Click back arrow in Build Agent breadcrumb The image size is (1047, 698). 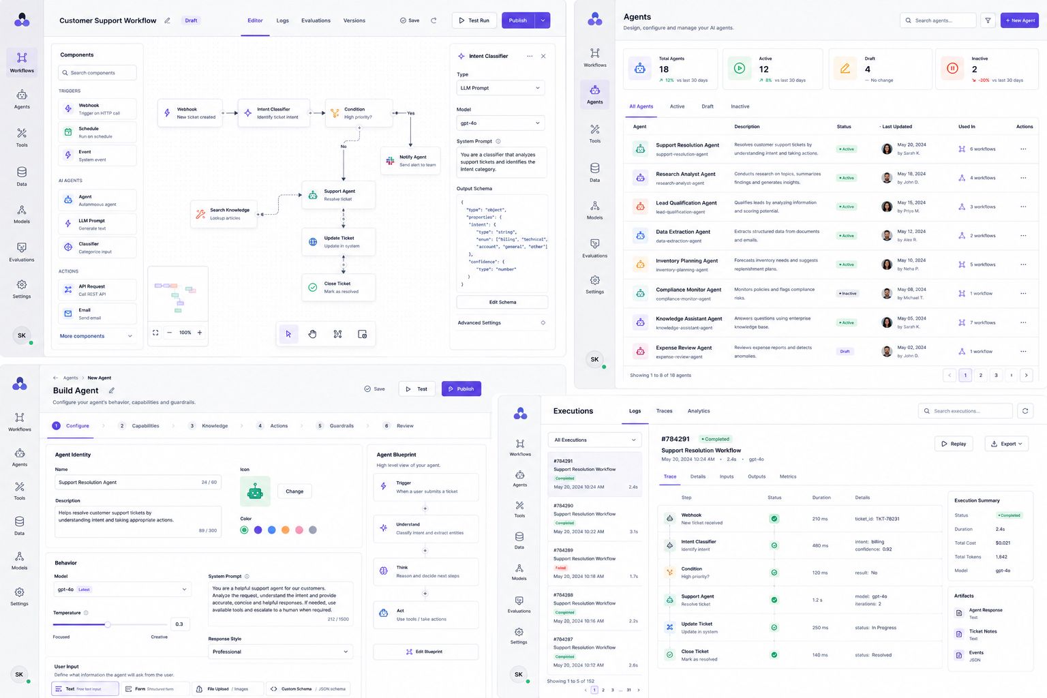[55, 378]
